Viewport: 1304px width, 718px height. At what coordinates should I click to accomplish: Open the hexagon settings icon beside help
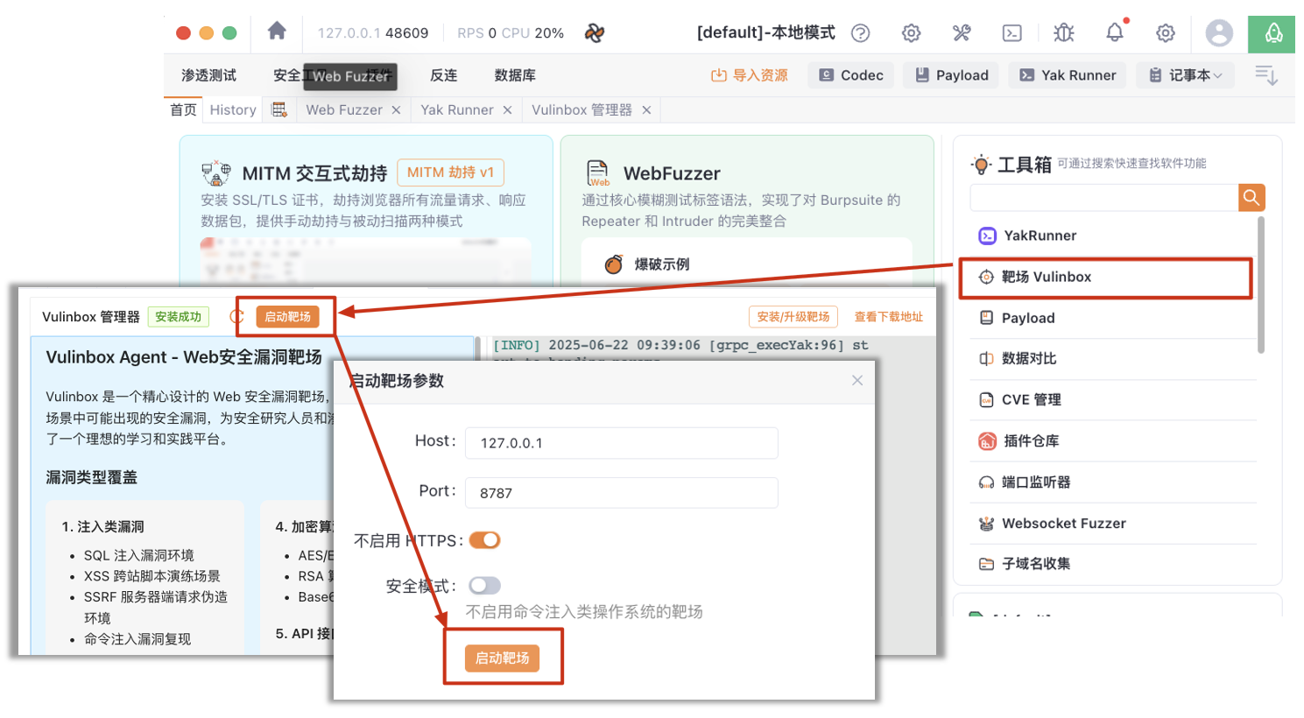(912, 33)
